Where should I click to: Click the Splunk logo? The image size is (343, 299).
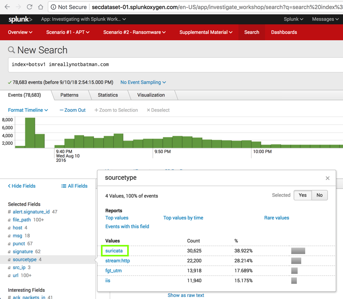[x=20, y=19]
